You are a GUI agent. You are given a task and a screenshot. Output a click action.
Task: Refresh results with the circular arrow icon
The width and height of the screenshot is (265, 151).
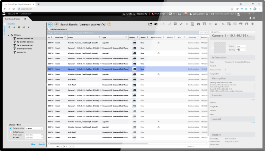[246, 24]
